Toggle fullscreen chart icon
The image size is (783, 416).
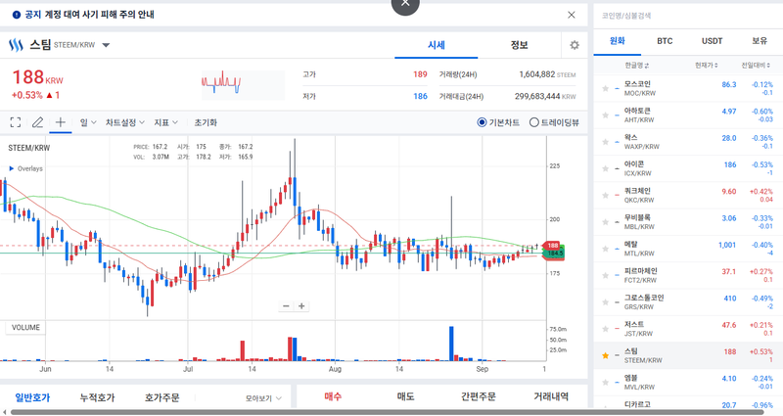coord(16,122)
